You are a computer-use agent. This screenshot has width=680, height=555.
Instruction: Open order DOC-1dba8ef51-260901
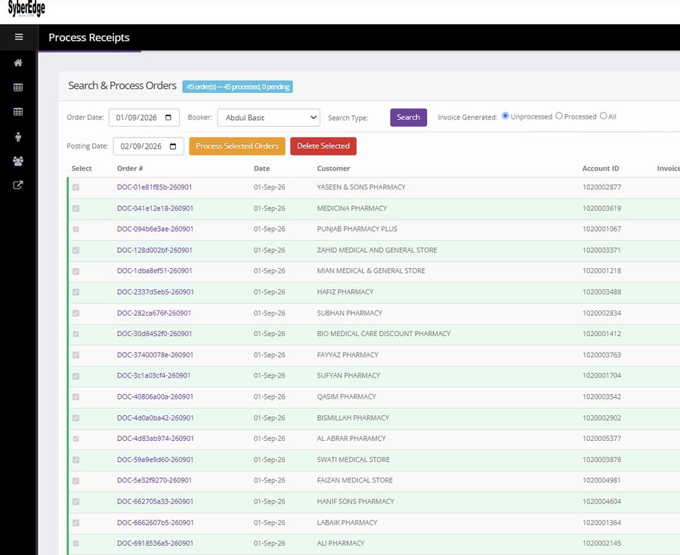click(154, 271)
